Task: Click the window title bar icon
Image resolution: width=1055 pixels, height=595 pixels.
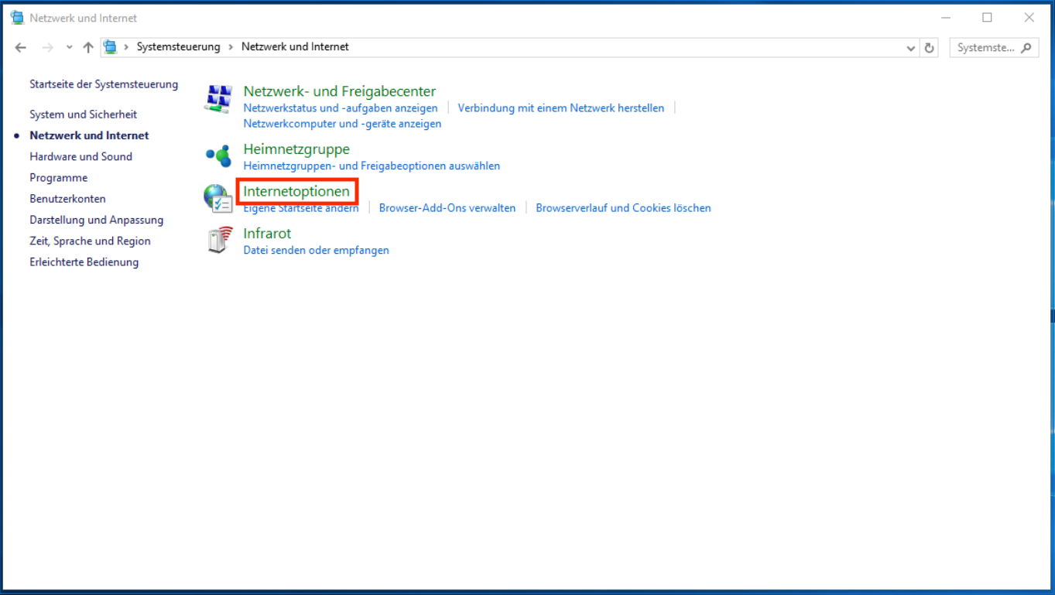Action: [17, 18]
